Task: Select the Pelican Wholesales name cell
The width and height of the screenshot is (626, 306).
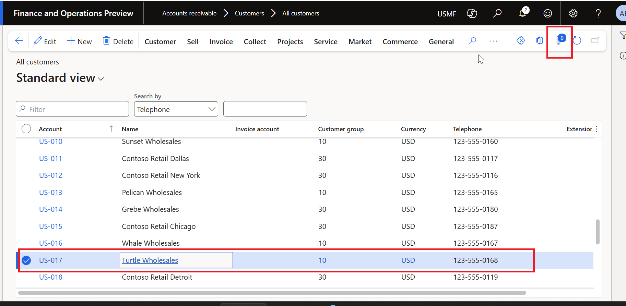Action: click(x=152, y=193)
